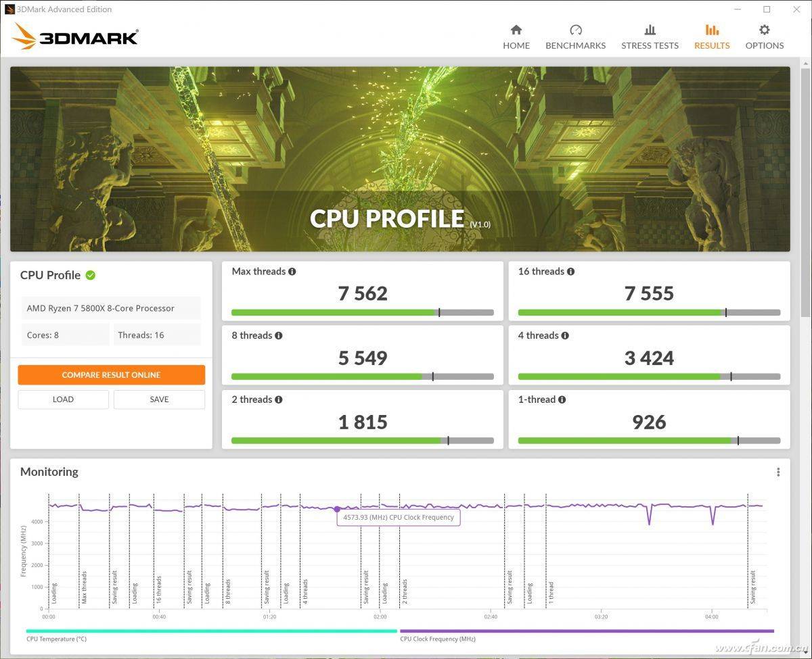This screenshot has height=659, width=812.
Task: Click Compare Result Online
Action: click(112, 374)
